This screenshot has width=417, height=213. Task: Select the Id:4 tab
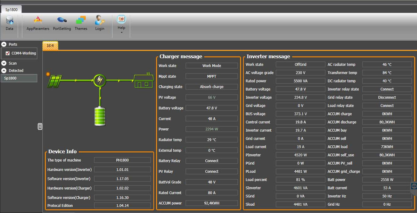[x=50, y=45]
